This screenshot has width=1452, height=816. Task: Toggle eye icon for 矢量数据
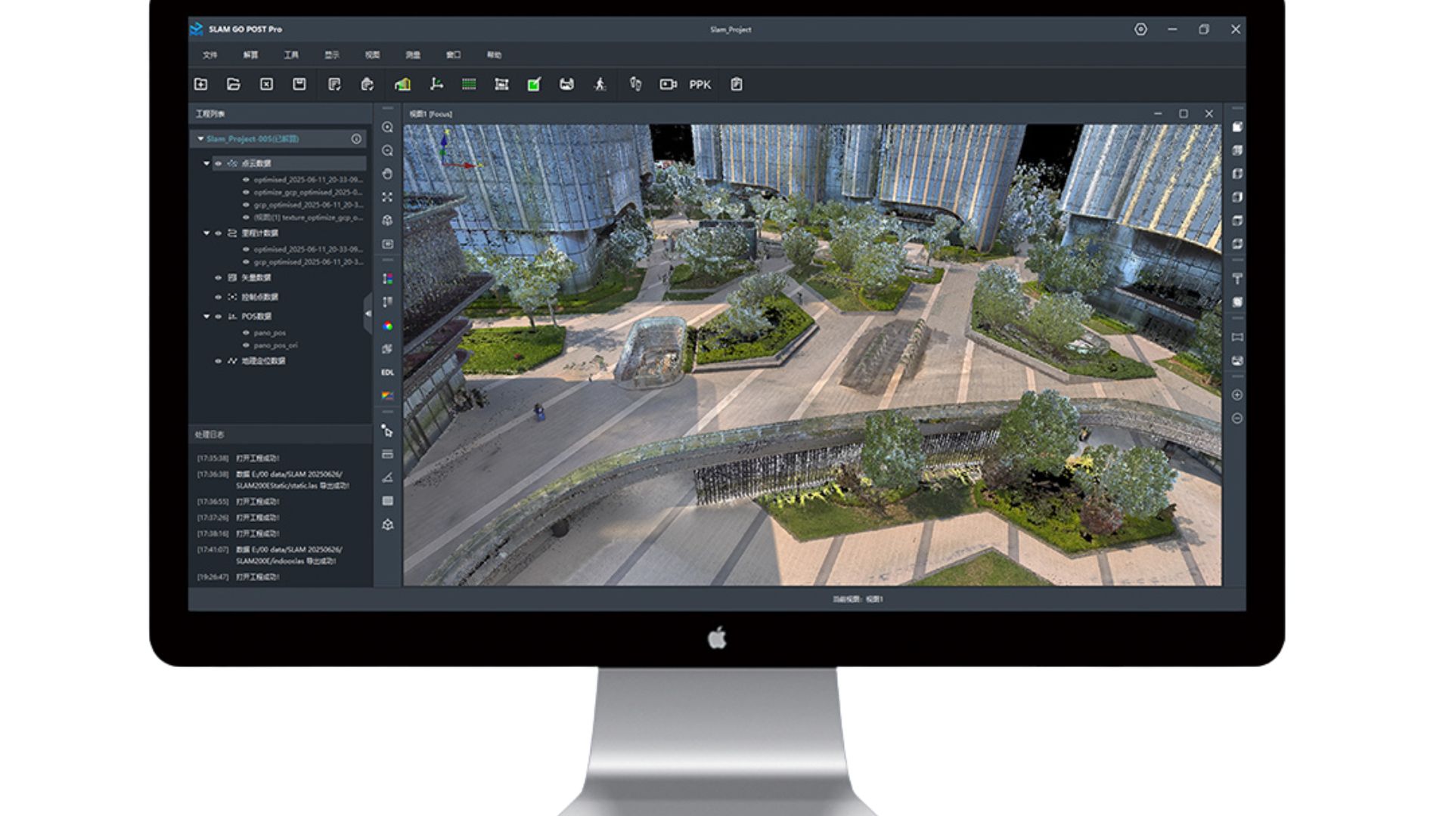219,278
